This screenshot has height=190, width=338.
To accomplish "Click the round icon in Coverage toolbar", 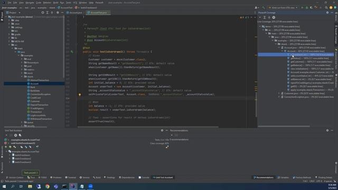I will click(274, 17).
